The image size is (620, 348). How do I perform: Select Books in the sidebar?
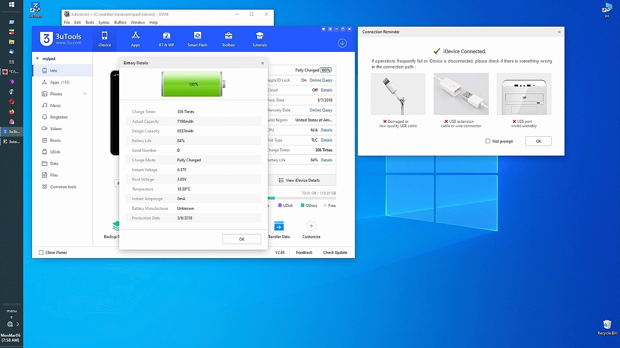(62, 140)
